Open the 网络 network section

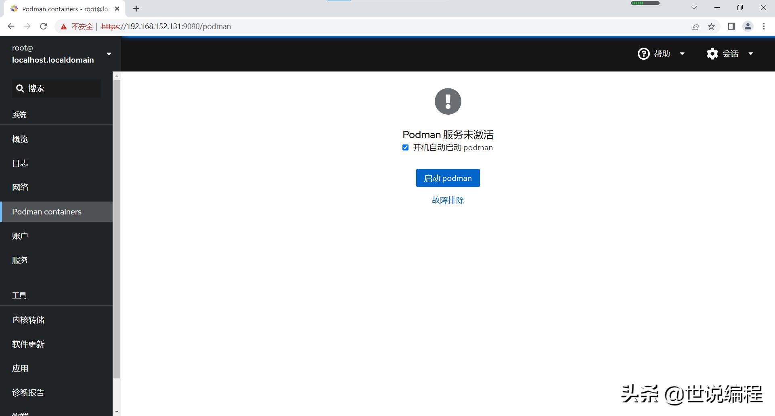tap(21, 187)
